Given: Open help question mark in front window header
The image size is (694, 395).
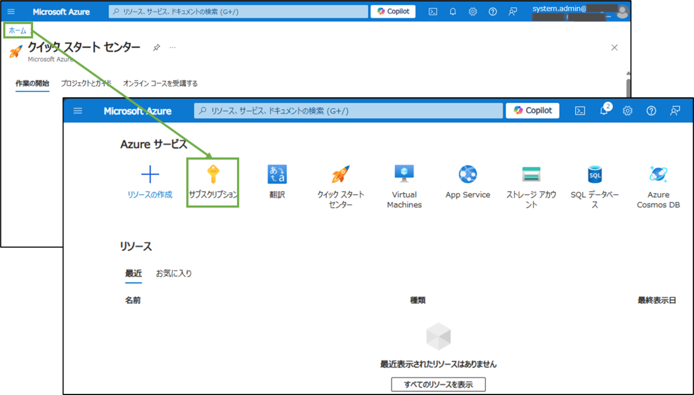Looking at the screenshot, I should [651, 111].
